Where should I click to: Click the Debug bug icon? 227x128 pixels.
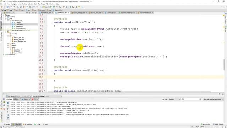[x=54, y=7]
